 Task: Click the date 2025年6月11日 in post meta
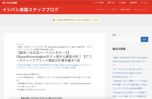point(46,65)
